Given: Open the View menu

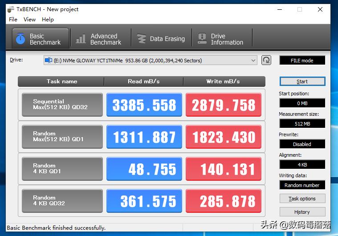Looking at the screenshot, I should [29, 20].
